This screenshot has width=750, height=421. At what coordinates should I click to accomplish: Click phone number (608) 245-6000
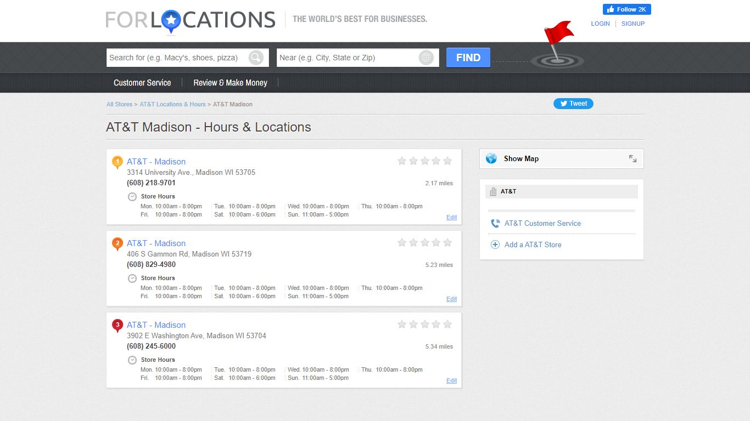pos(151,346)
